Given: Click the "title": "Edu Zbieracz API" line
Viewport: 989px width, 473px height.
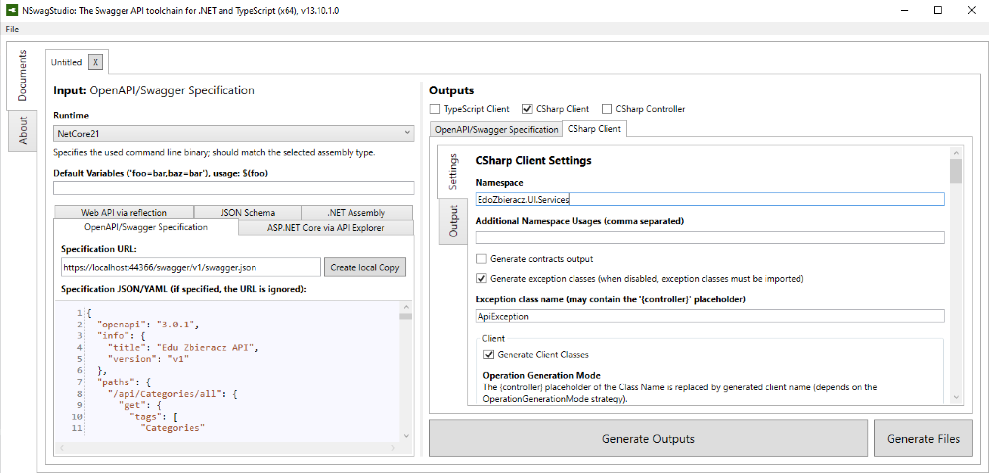Looking at the screenshot, I should pyautogui.click(x=184, y=347).
